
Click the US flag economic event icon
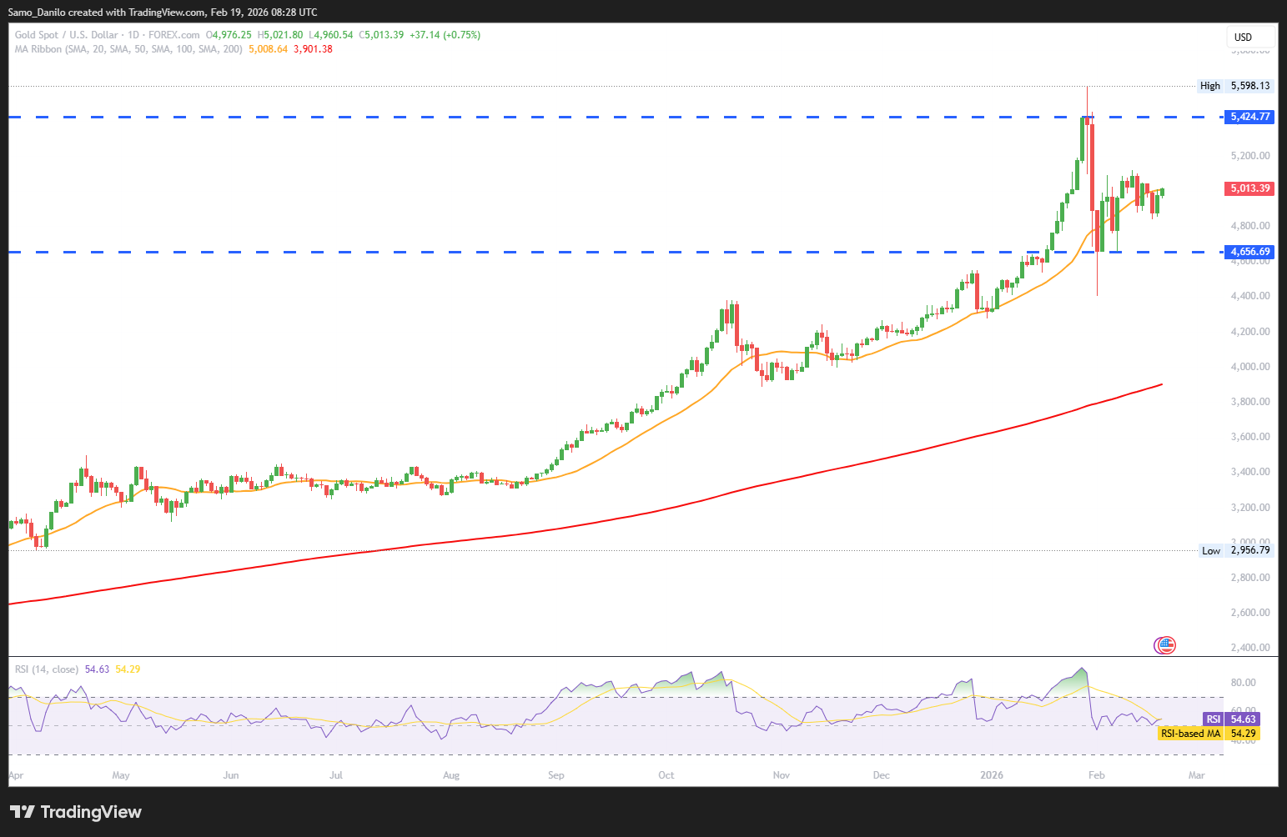click(x=1164, y=644)
